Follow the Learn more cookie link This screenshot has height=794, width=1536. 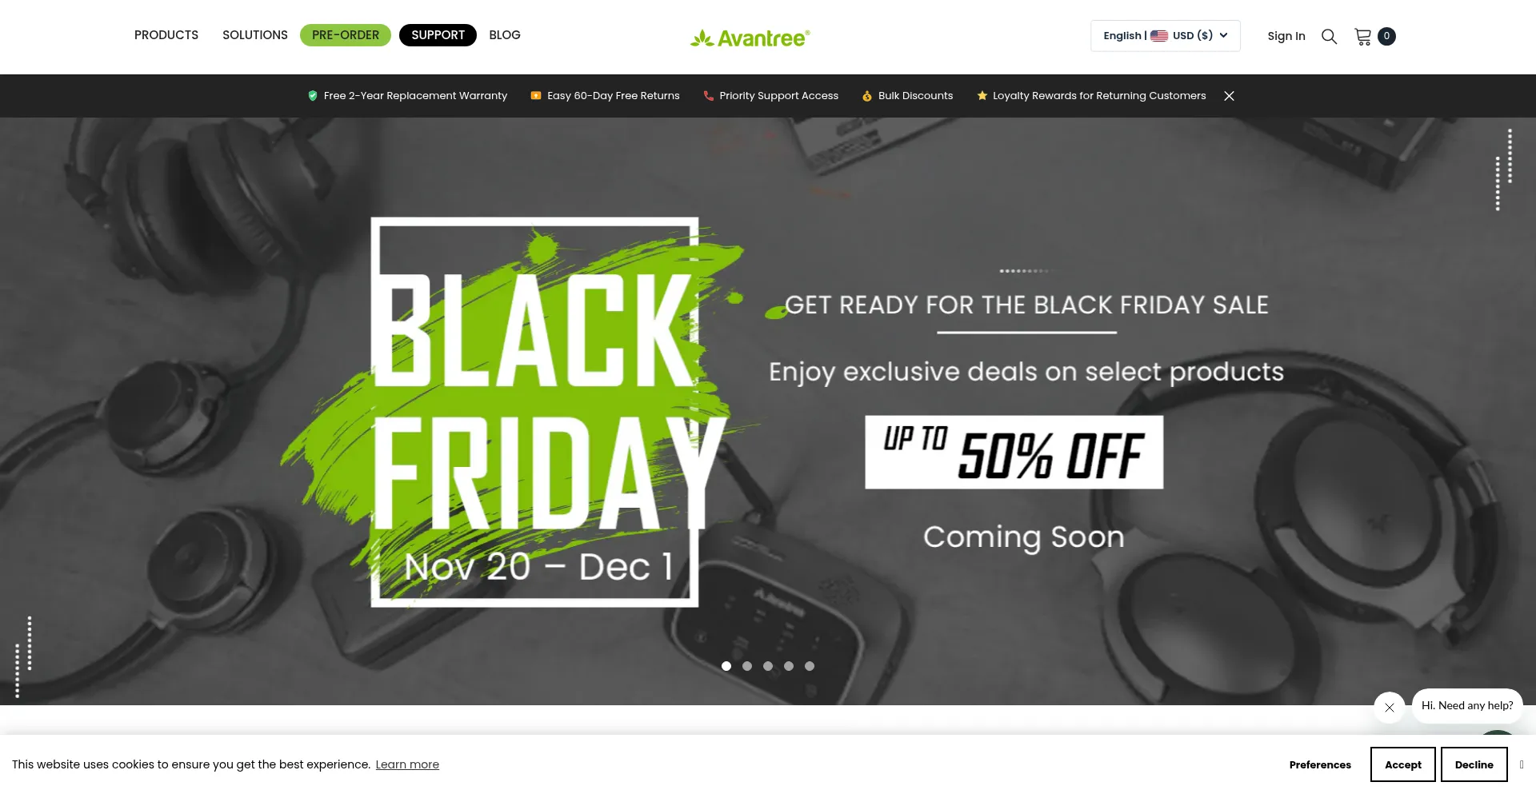[407, 764]
